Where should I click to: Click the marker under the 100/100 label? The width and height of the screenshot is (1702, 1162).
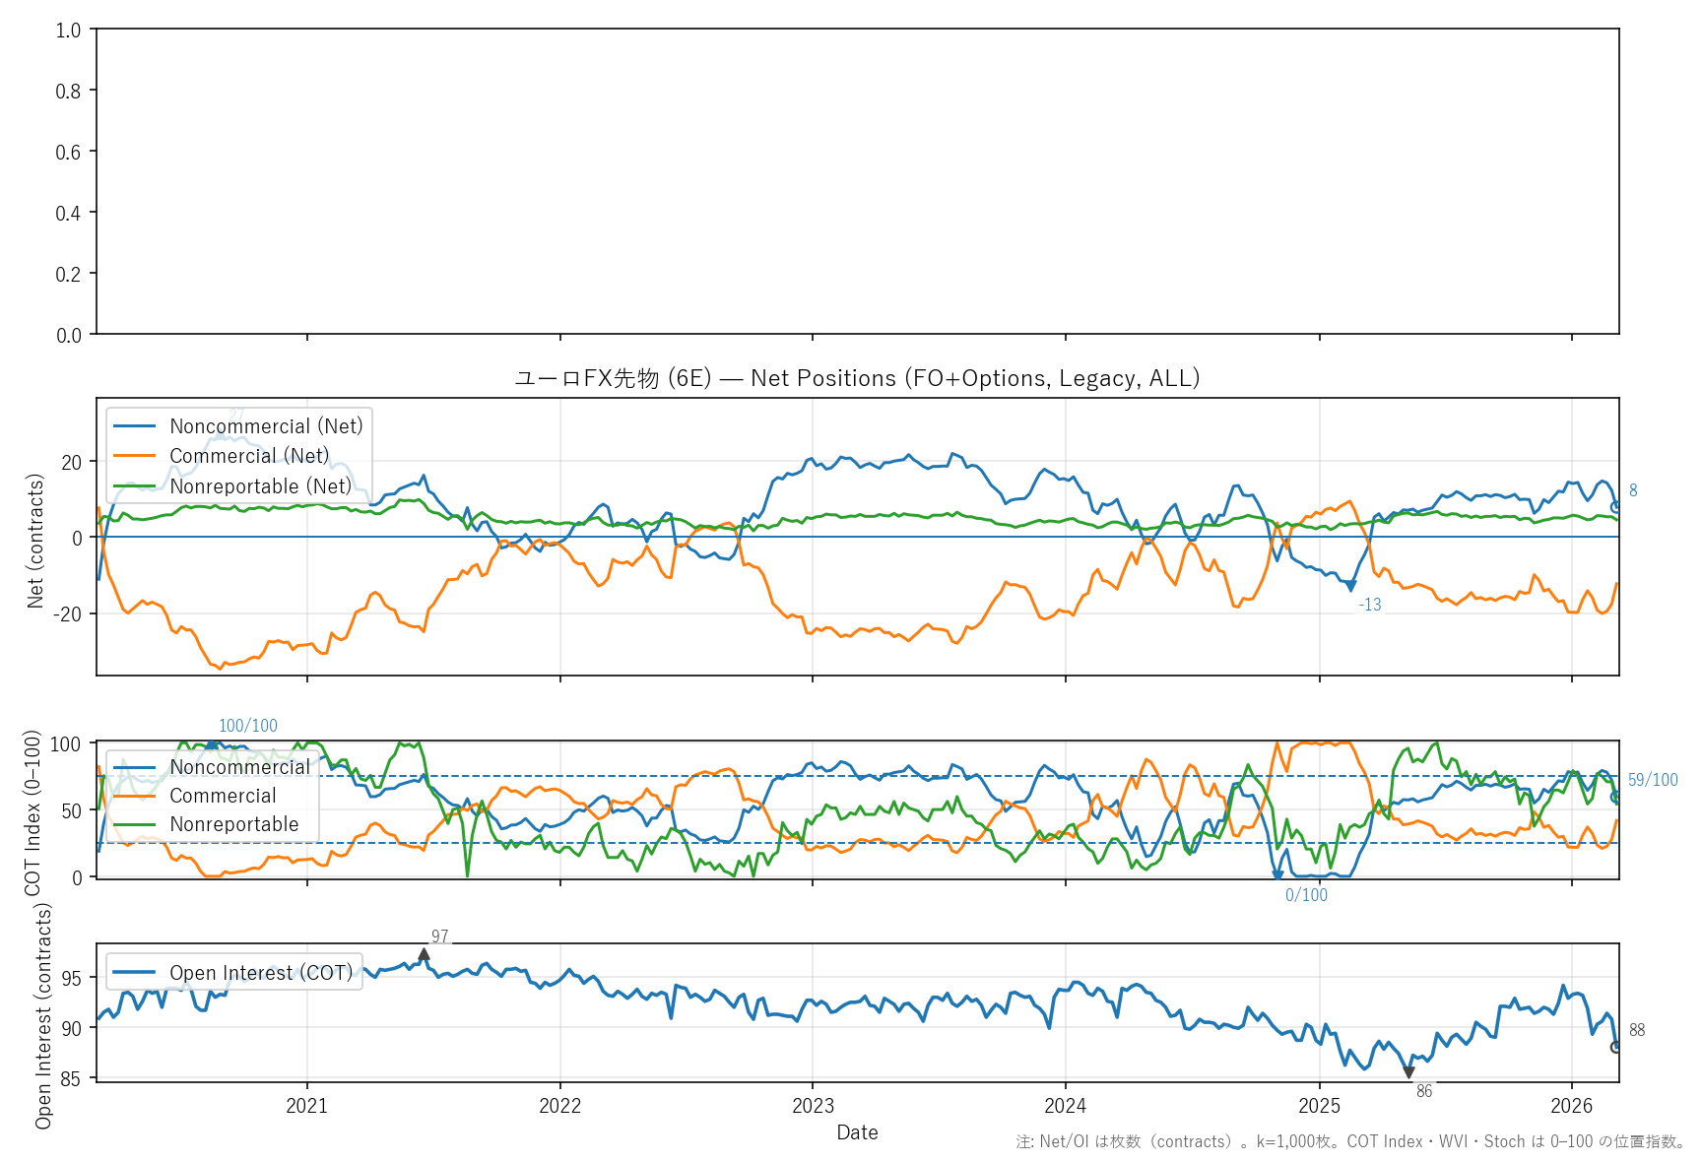(x=213, y=743)
